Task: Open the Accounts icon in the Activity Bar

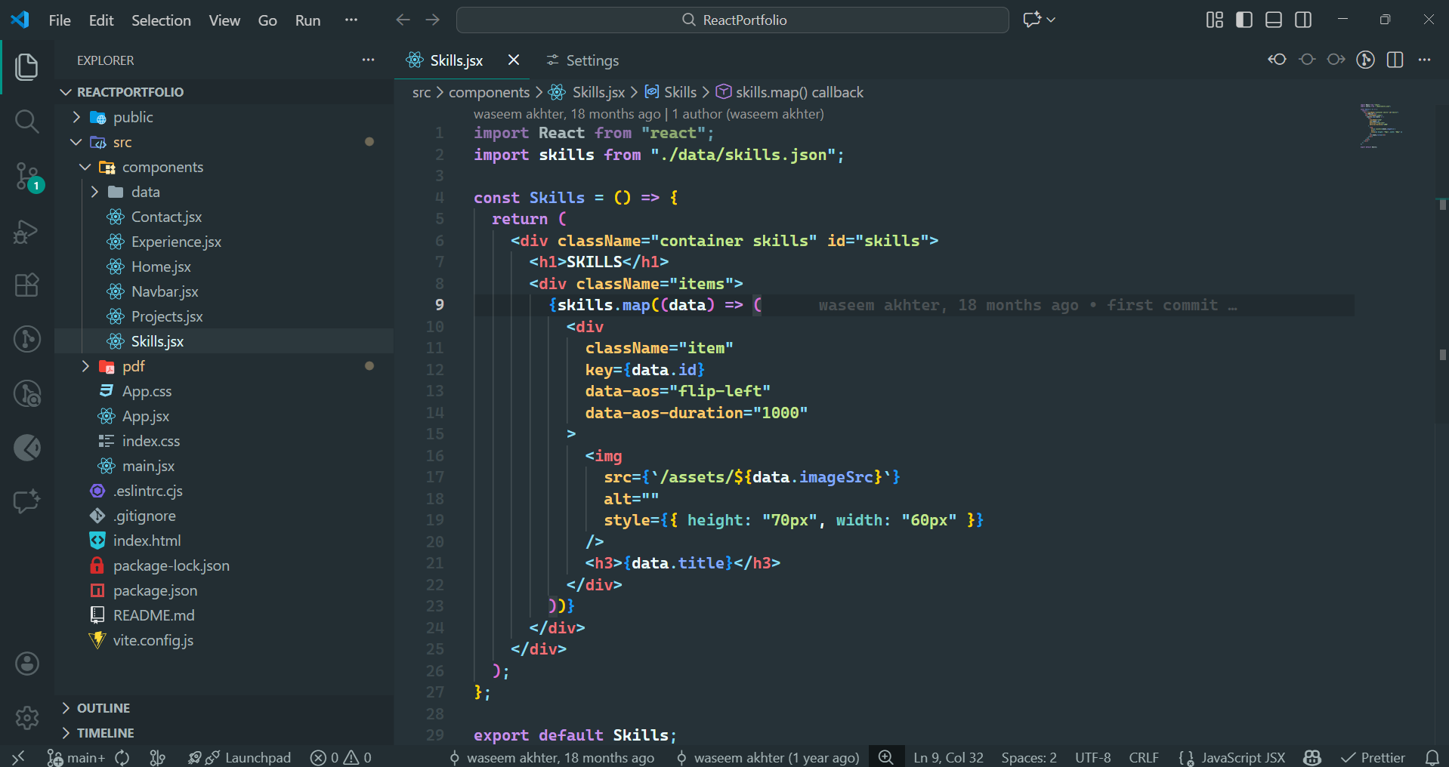Action: 26,664
